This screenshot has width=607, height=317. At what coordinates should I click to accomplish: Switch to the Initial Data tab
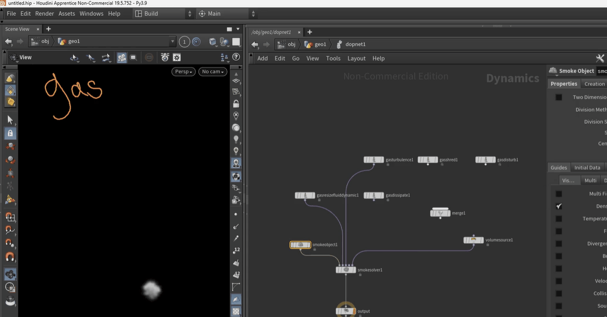coord(587,168)
